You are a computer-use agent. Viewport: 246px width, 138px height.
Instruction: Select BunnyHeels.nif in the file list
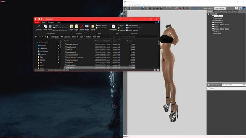pos(71,52)
